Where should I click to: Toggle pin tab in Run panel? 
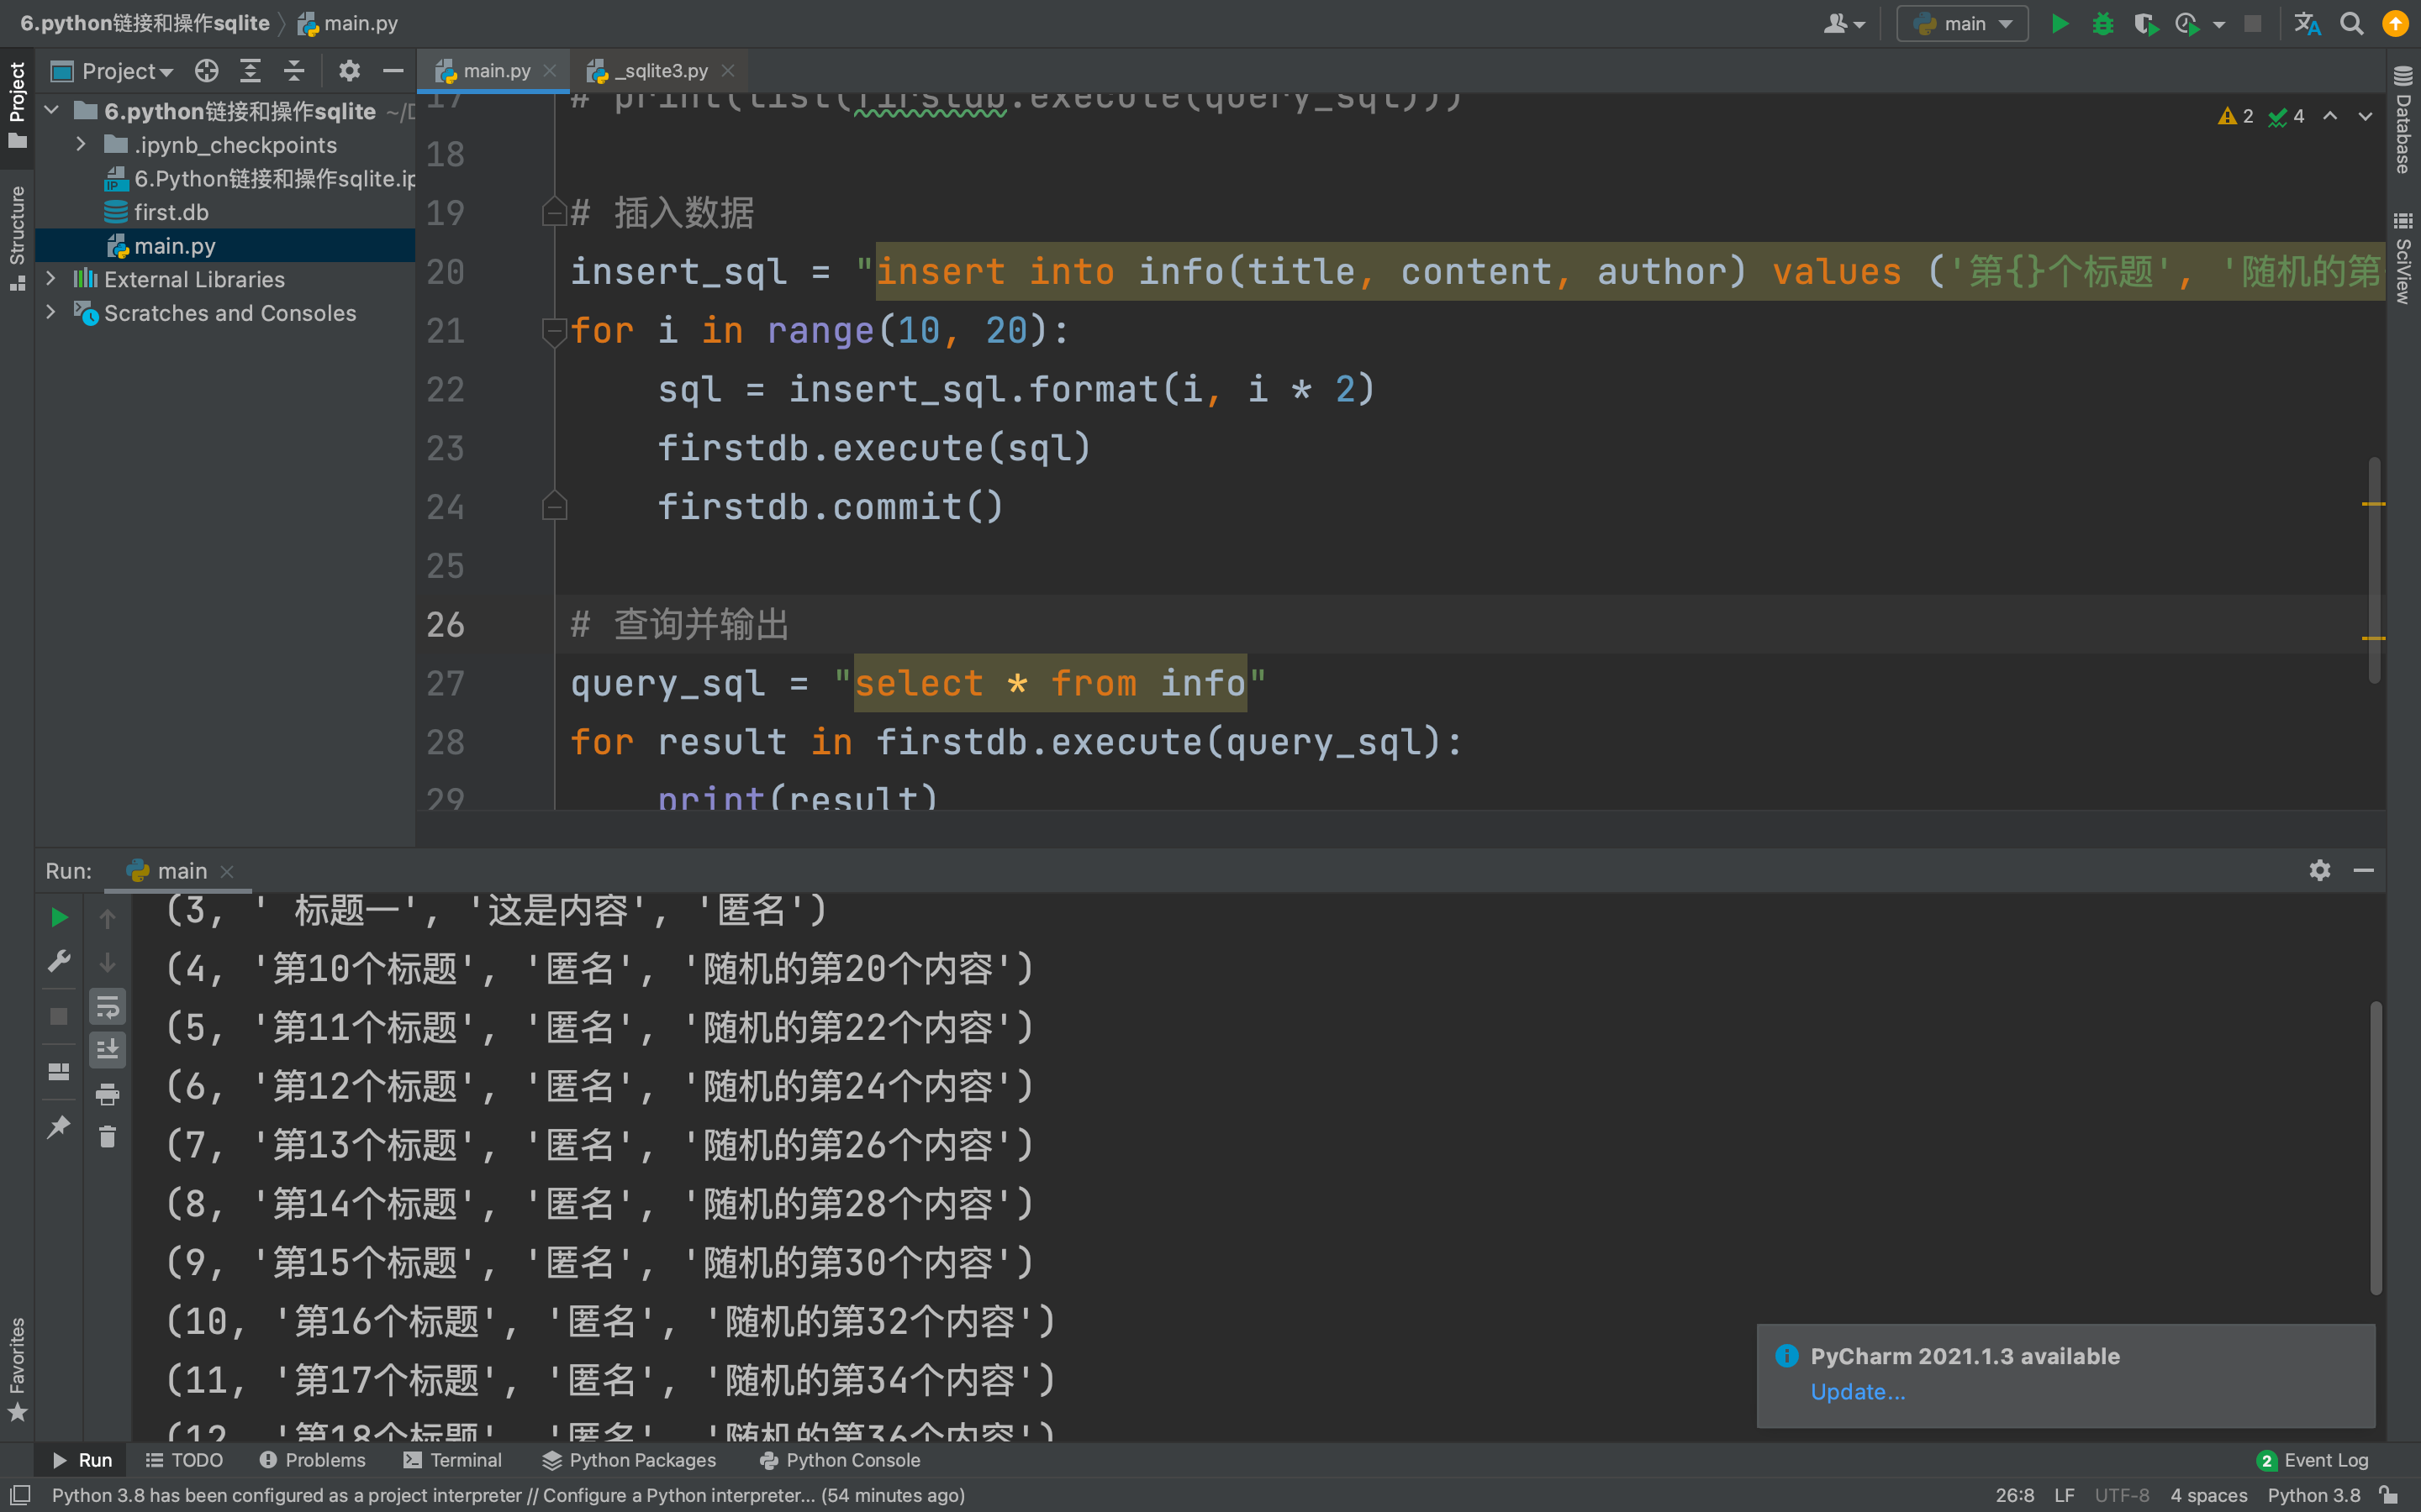click(x=59, y=1127)
